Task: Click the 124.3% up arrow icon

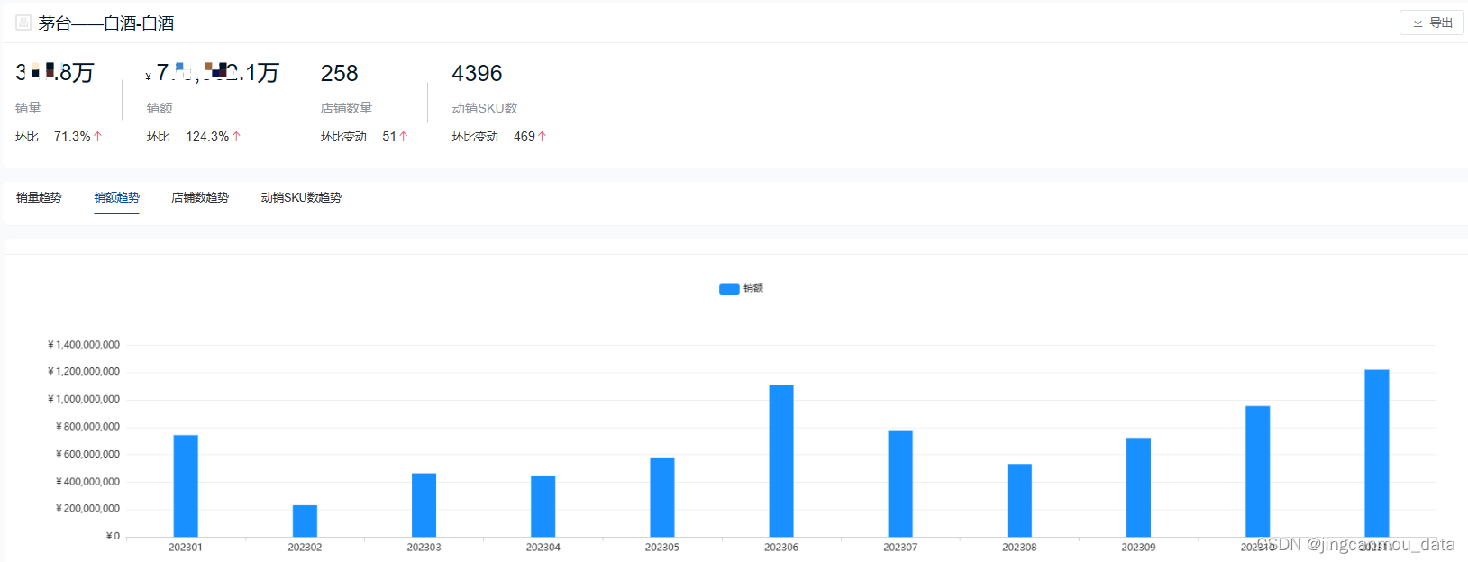Action: click(x=236, y=136)
